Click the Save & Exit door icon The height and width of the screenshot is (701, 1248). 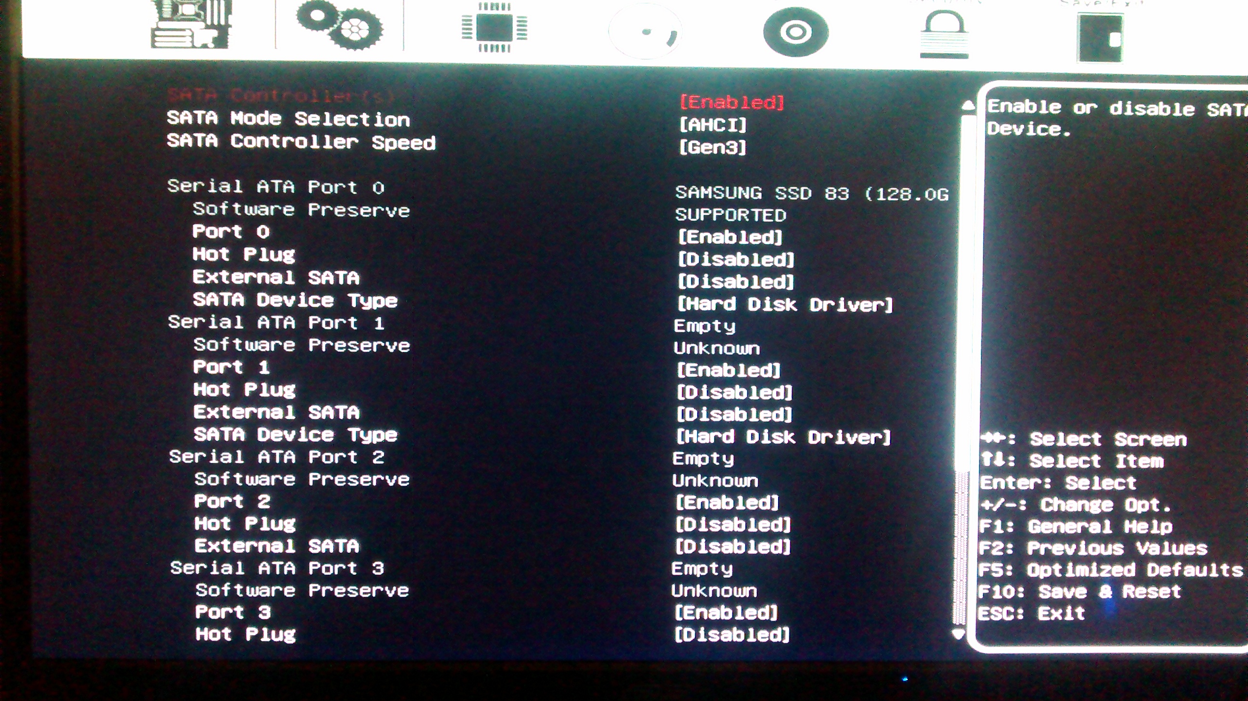[1099, 38]
